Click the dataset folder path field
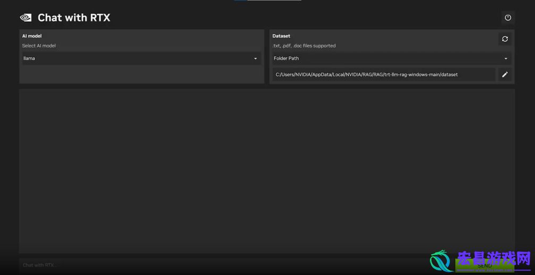This screenshot has height=275, width=535. tap(384, 74)
